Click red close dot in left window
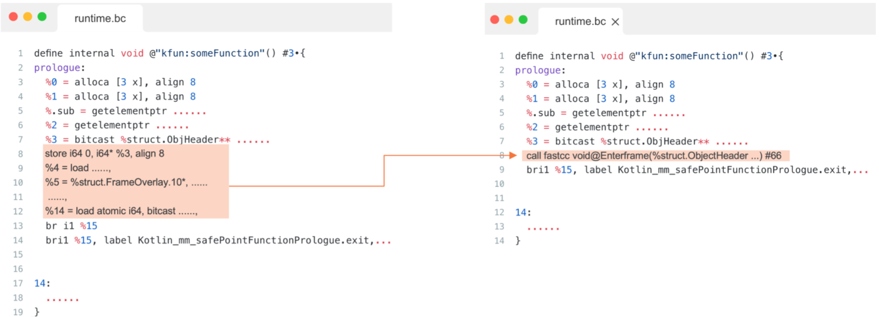Image resolution: width=879 pixels, height=317 pixels. (13, 17)
